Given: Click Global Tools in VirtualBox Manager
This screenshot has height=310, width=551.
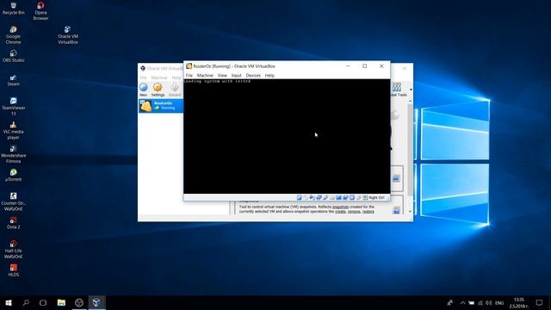Looking at the screenshot, I should (399, 90).
